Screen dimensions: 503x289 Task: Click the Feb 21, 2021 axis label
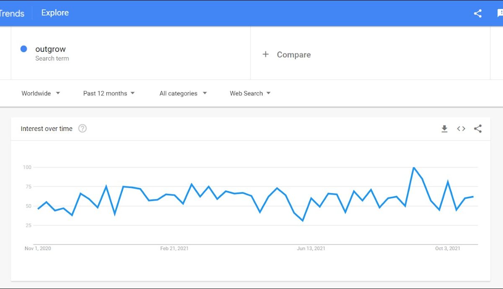click(x=174, y=248)
